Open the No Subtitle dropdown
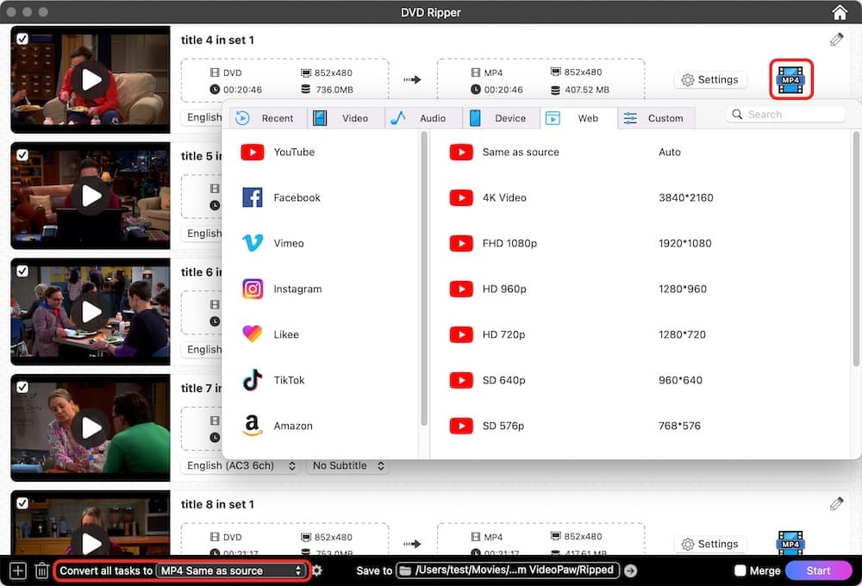This screenshot has height=586, width=862. pyautogui.click(x=347, y=465)
